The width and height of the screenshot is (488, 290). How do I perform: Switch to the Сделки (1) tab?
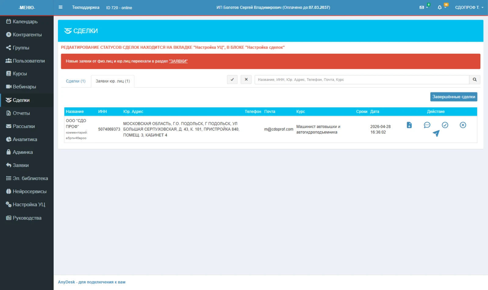tap(76, 81)
